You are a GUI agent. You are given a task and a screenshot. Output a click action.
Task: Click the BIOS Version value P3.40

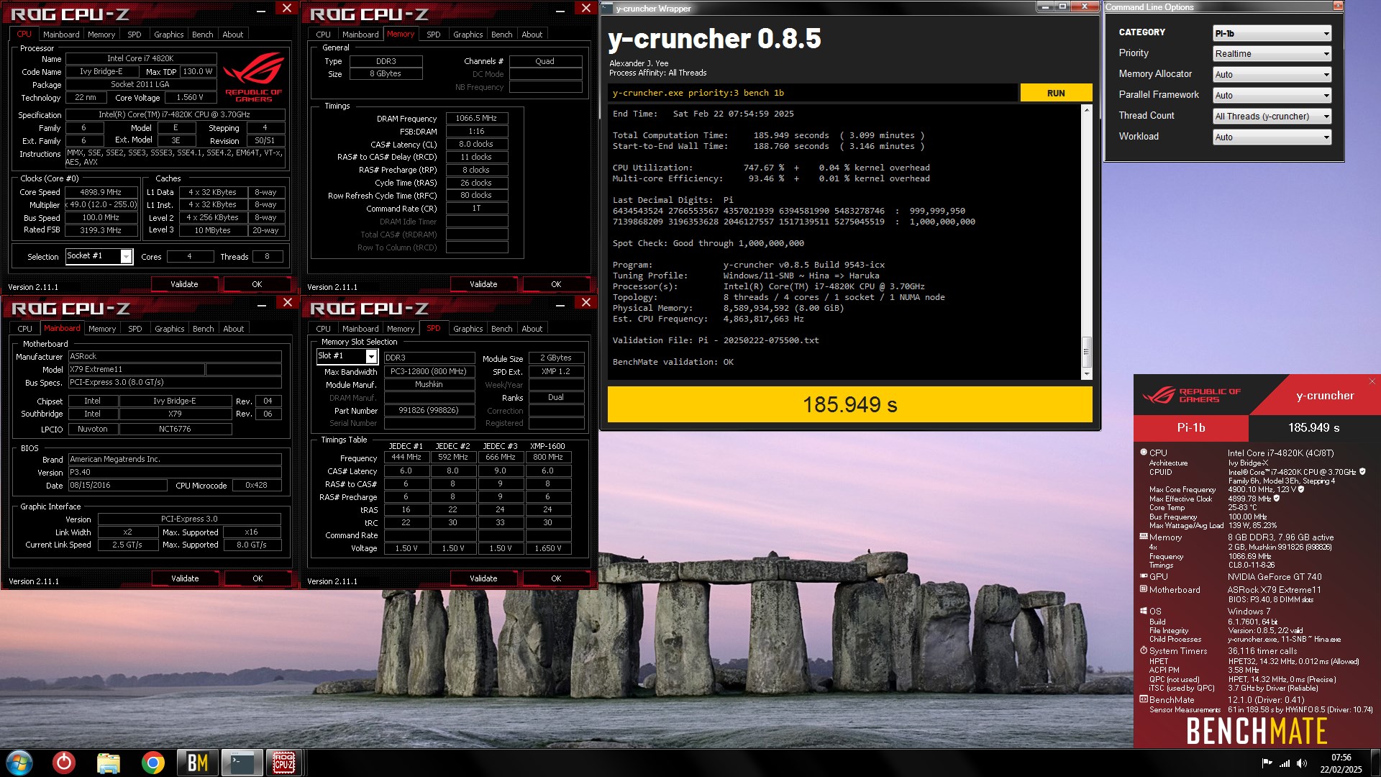click(x=175, y=472)
